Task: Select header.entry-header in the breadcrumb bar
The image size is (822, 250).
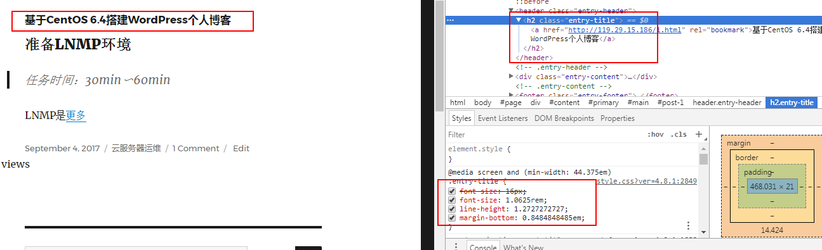Action: 727,103
